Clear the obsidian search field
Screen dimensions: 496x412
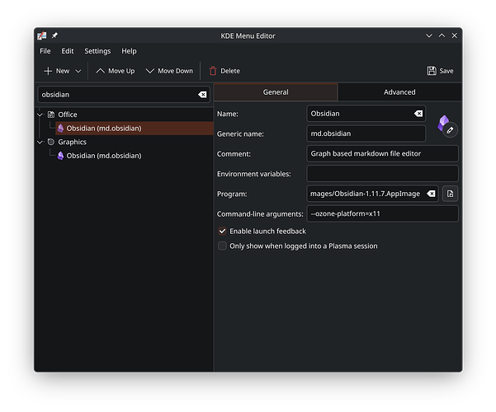(202, 95)
